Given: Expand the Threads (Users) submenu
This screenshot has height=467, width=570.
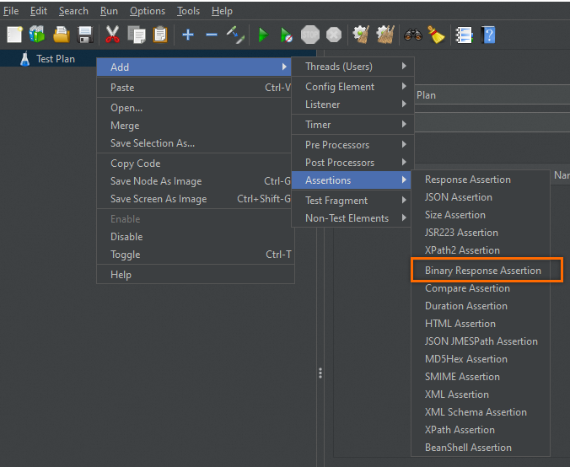Looking at the screenshot, I should 352,67.
